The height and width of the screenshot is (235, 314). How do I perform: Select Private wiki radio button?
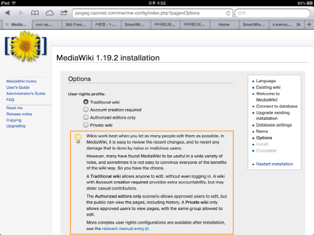click(86, 125)
